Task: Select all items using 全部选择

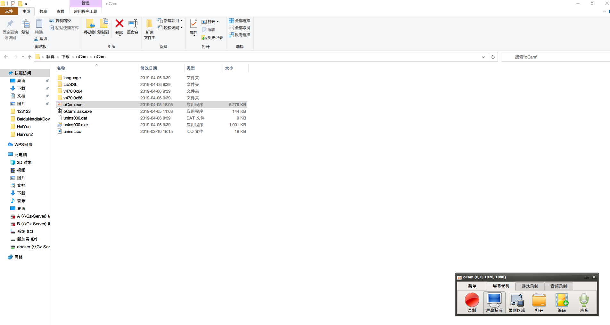Action: click(x=239, y=20)
